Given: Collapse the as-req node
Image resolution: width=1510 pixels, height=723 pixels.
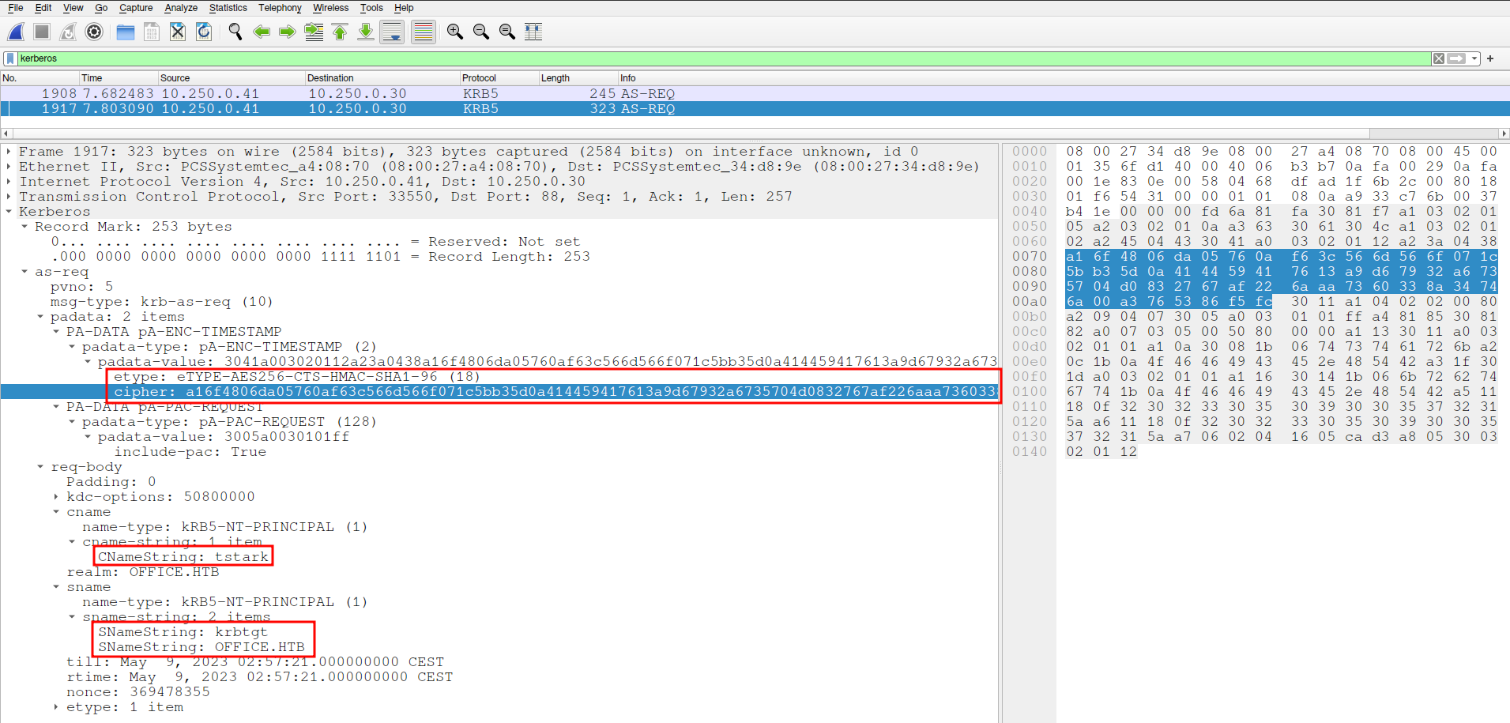Looking at the screenshot, I should coord(24,272).
